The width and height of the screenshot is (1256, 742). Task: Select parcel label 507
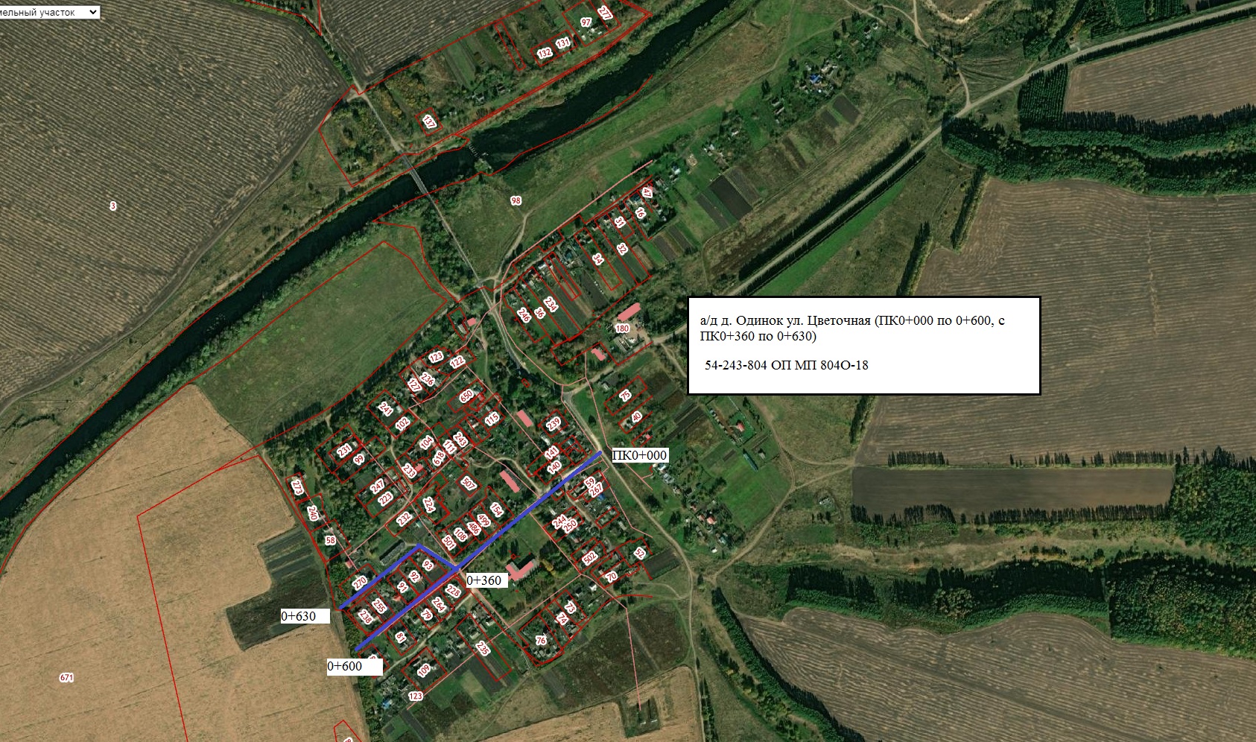[468, 484]
